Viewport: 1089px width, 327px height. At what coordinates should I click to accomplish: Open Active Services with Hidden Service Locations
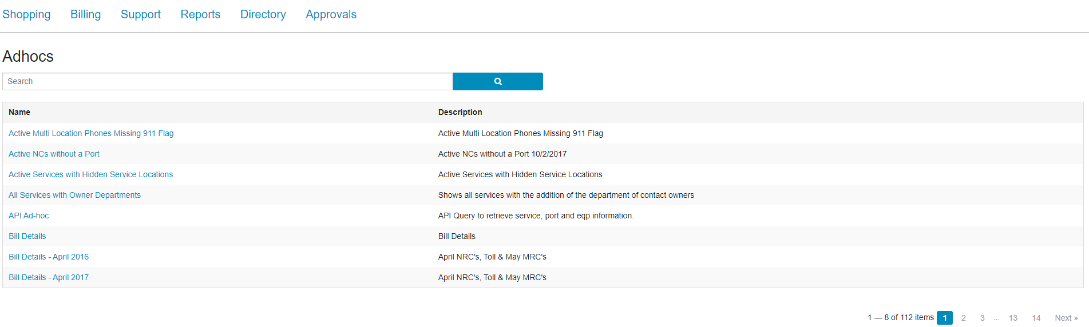tap(90, 174)
